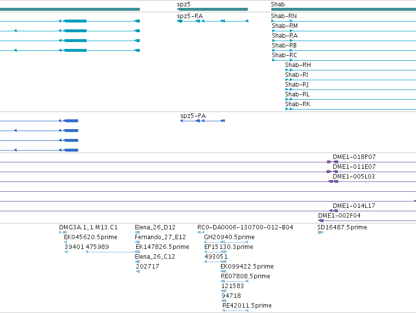Click the 202717 feature label

(148, 267)
